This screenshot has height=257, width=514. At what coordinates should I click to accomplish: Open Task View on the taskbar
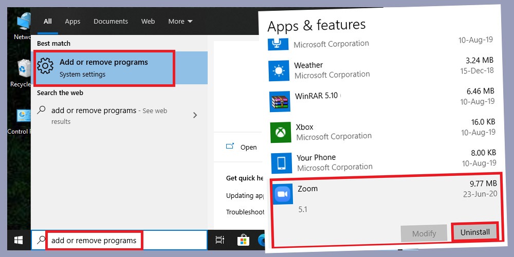coord(219,240)
